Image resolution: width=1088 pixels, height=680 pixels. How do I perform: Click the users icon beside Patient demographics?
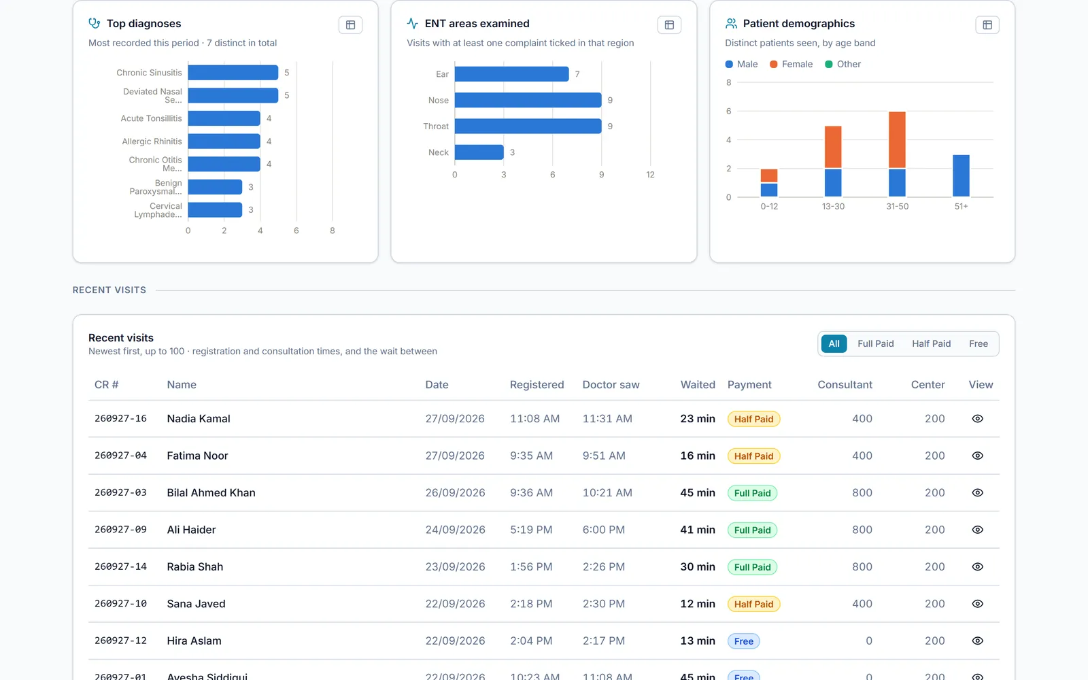[x=731, y=23]
